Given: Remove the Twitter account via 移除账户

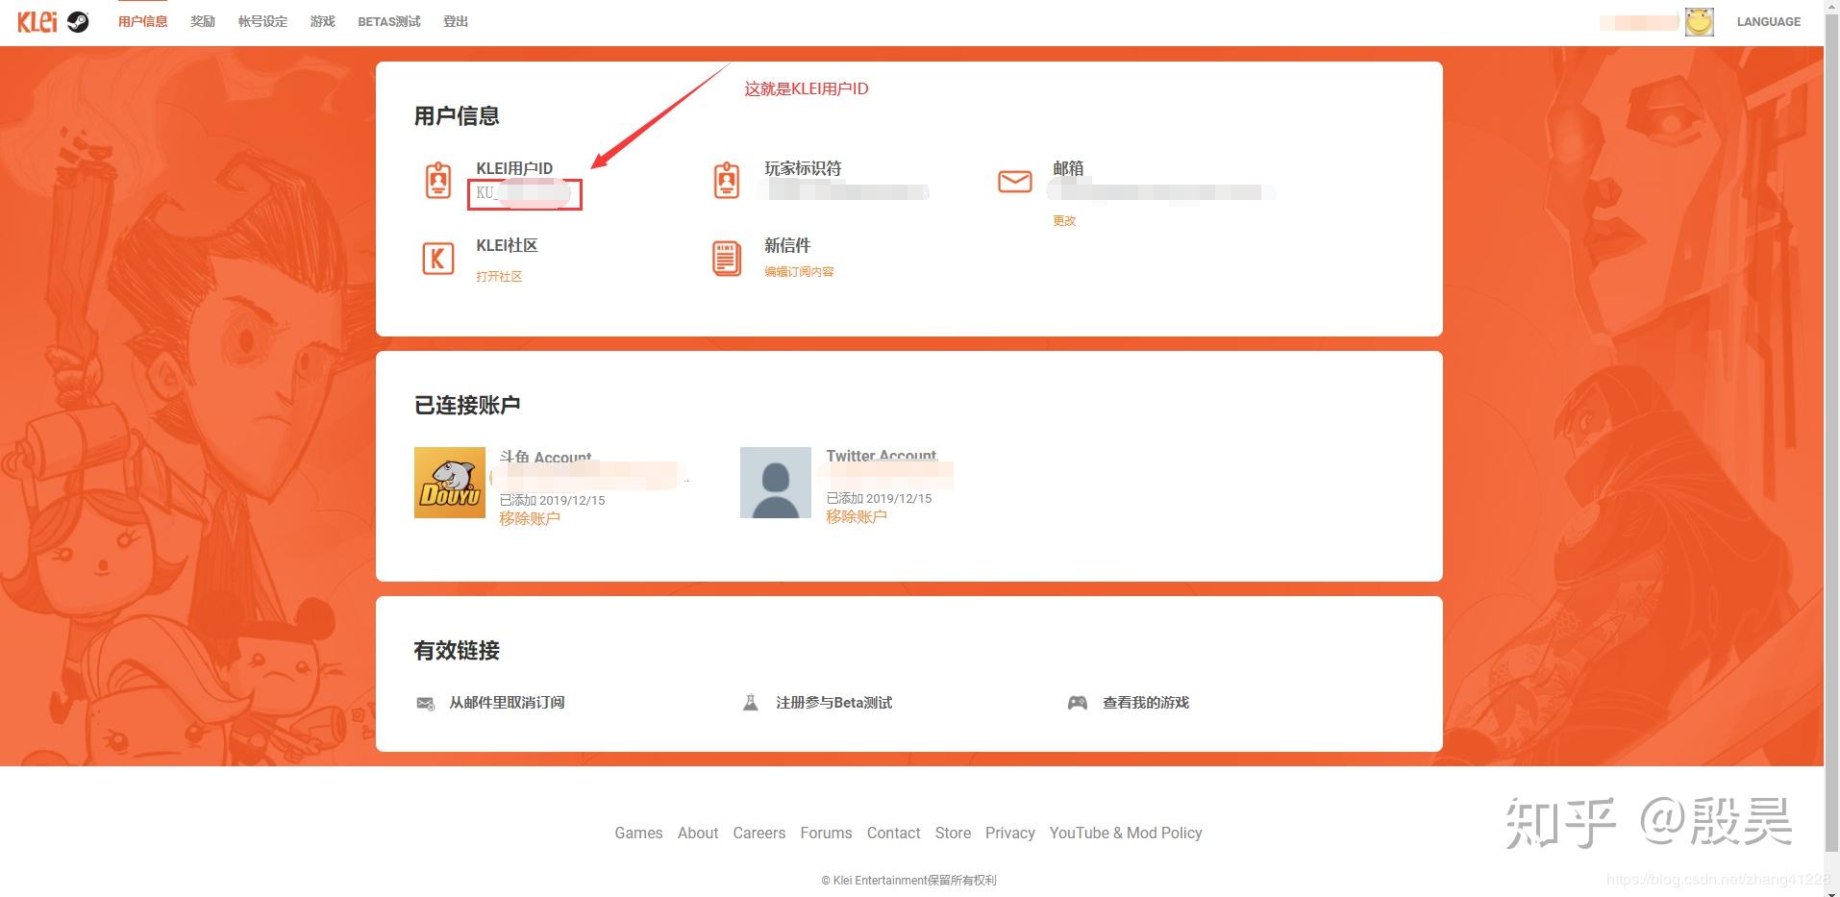Looking at the screenshot, I should [x=857, y=516].
